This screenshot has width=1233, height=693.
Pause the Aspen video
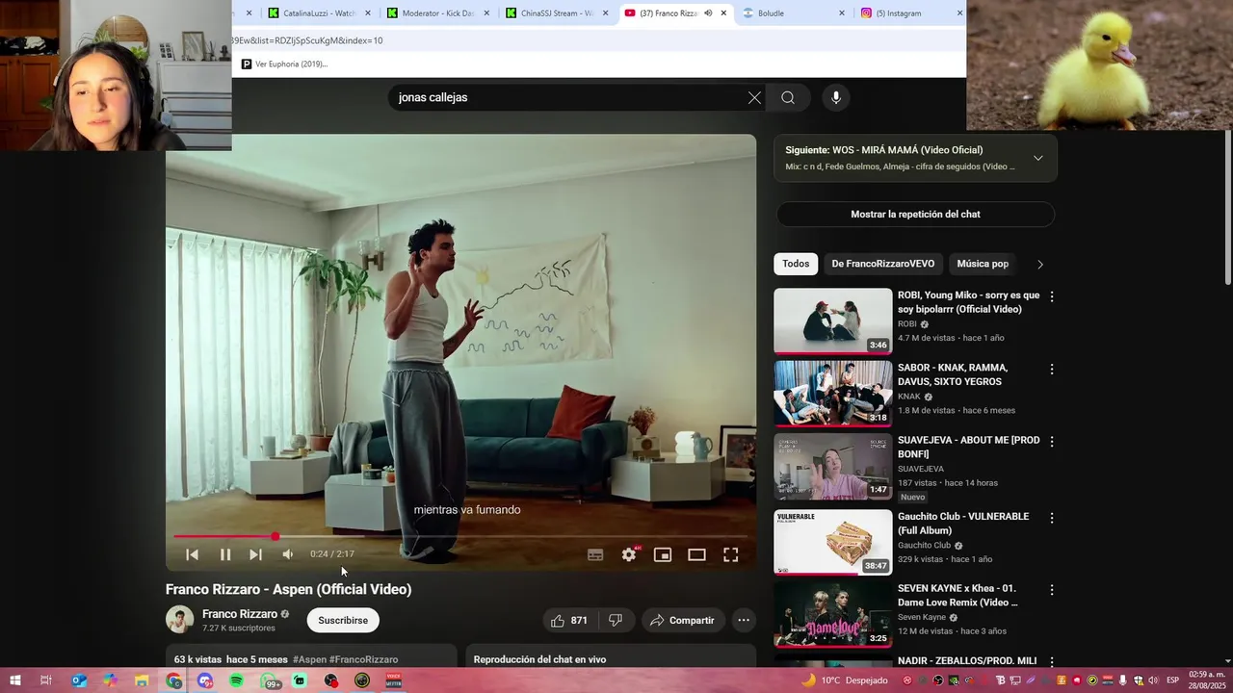point(224,554)
